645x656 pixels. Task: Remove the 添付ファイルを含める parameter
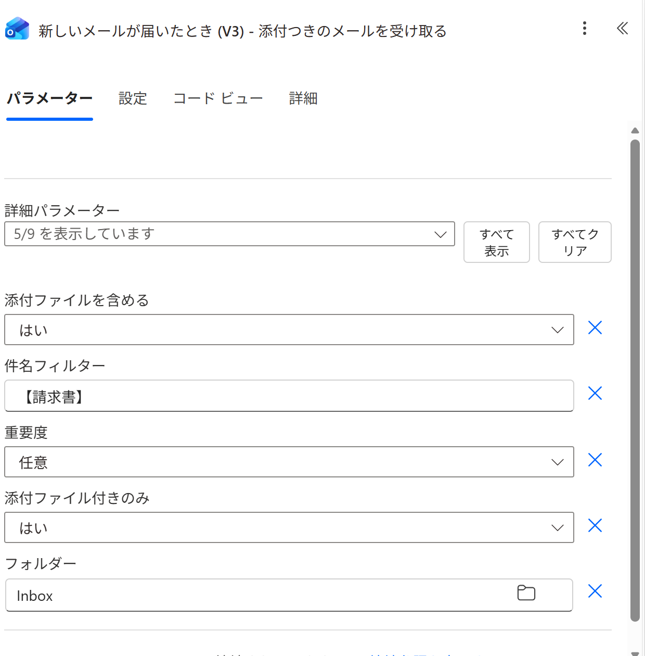595,327
